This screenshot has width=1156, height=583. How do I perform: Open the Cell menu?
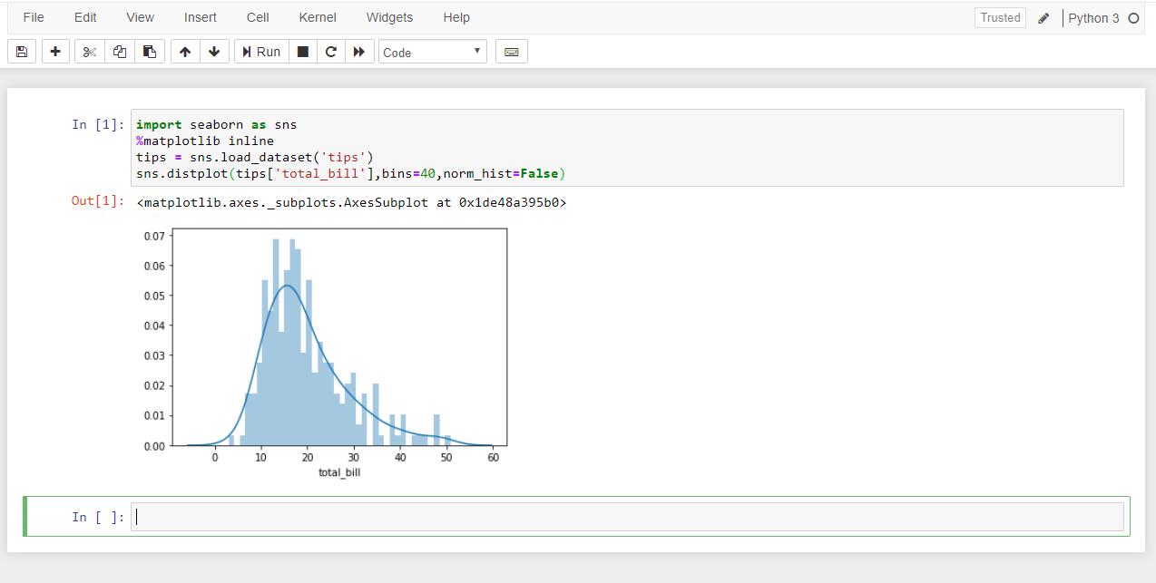[x=257, y=17]
